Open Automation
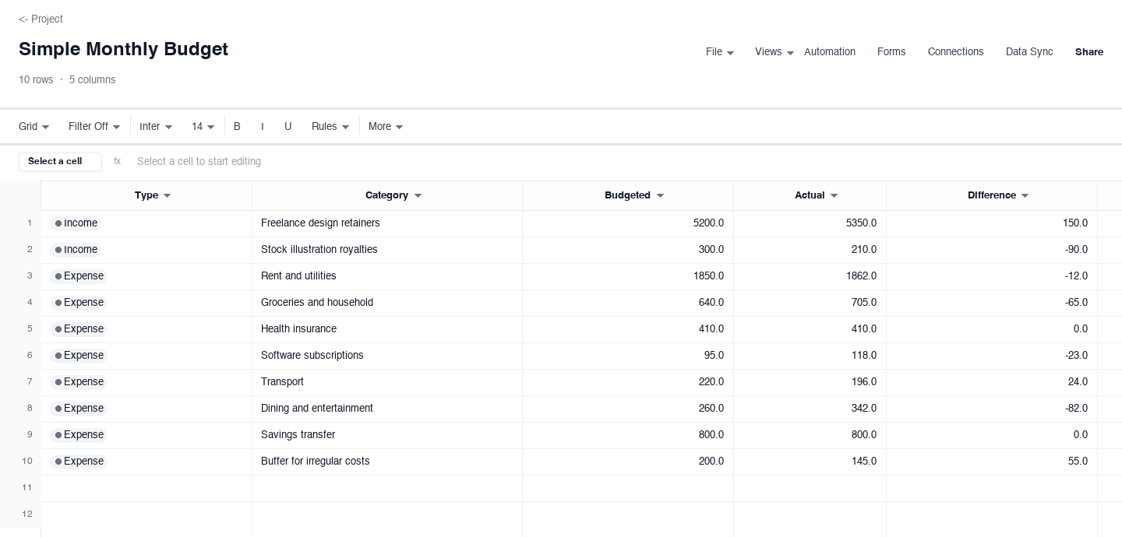 tap(830, 52)
